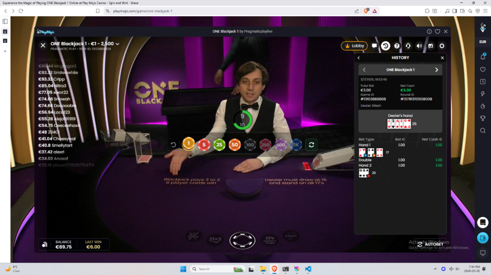Select the red 5 chip
The height and width of the screenshot is (275, 491).
204,144
